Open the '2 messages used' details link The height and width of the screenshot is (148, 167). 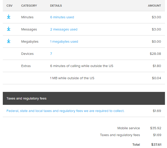tap(64, 29)
